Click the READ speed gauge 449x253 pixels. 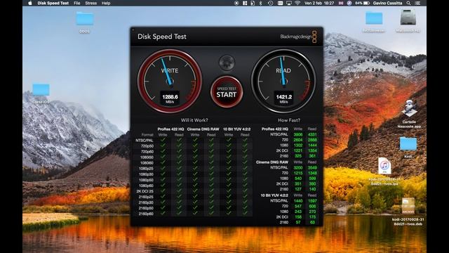pyautogui.click(x=283, y=82)
